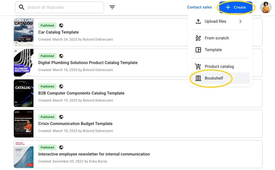Click globe icon on B2B Computer Components catalog

point(61,86)
